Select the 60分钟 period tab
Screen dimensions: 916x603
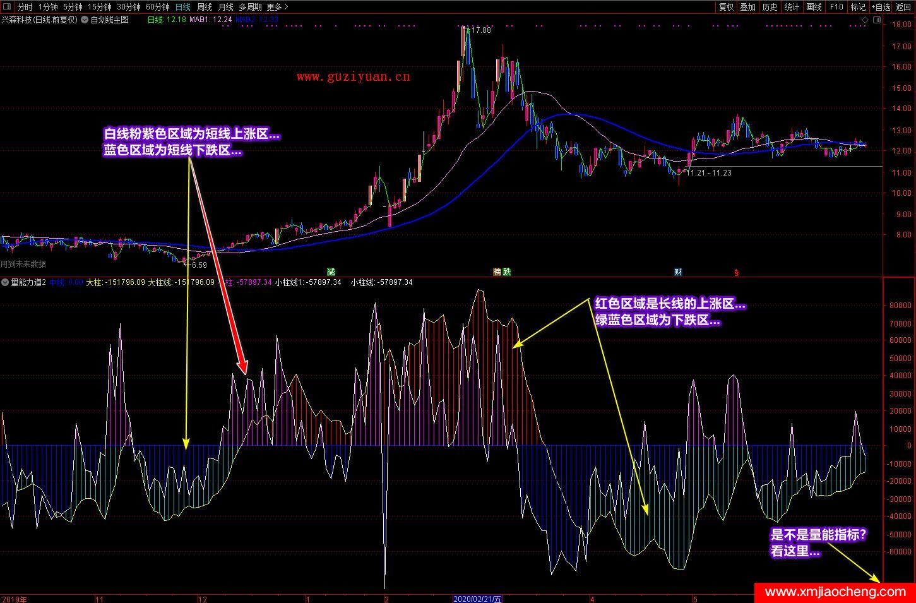(157, 7)
